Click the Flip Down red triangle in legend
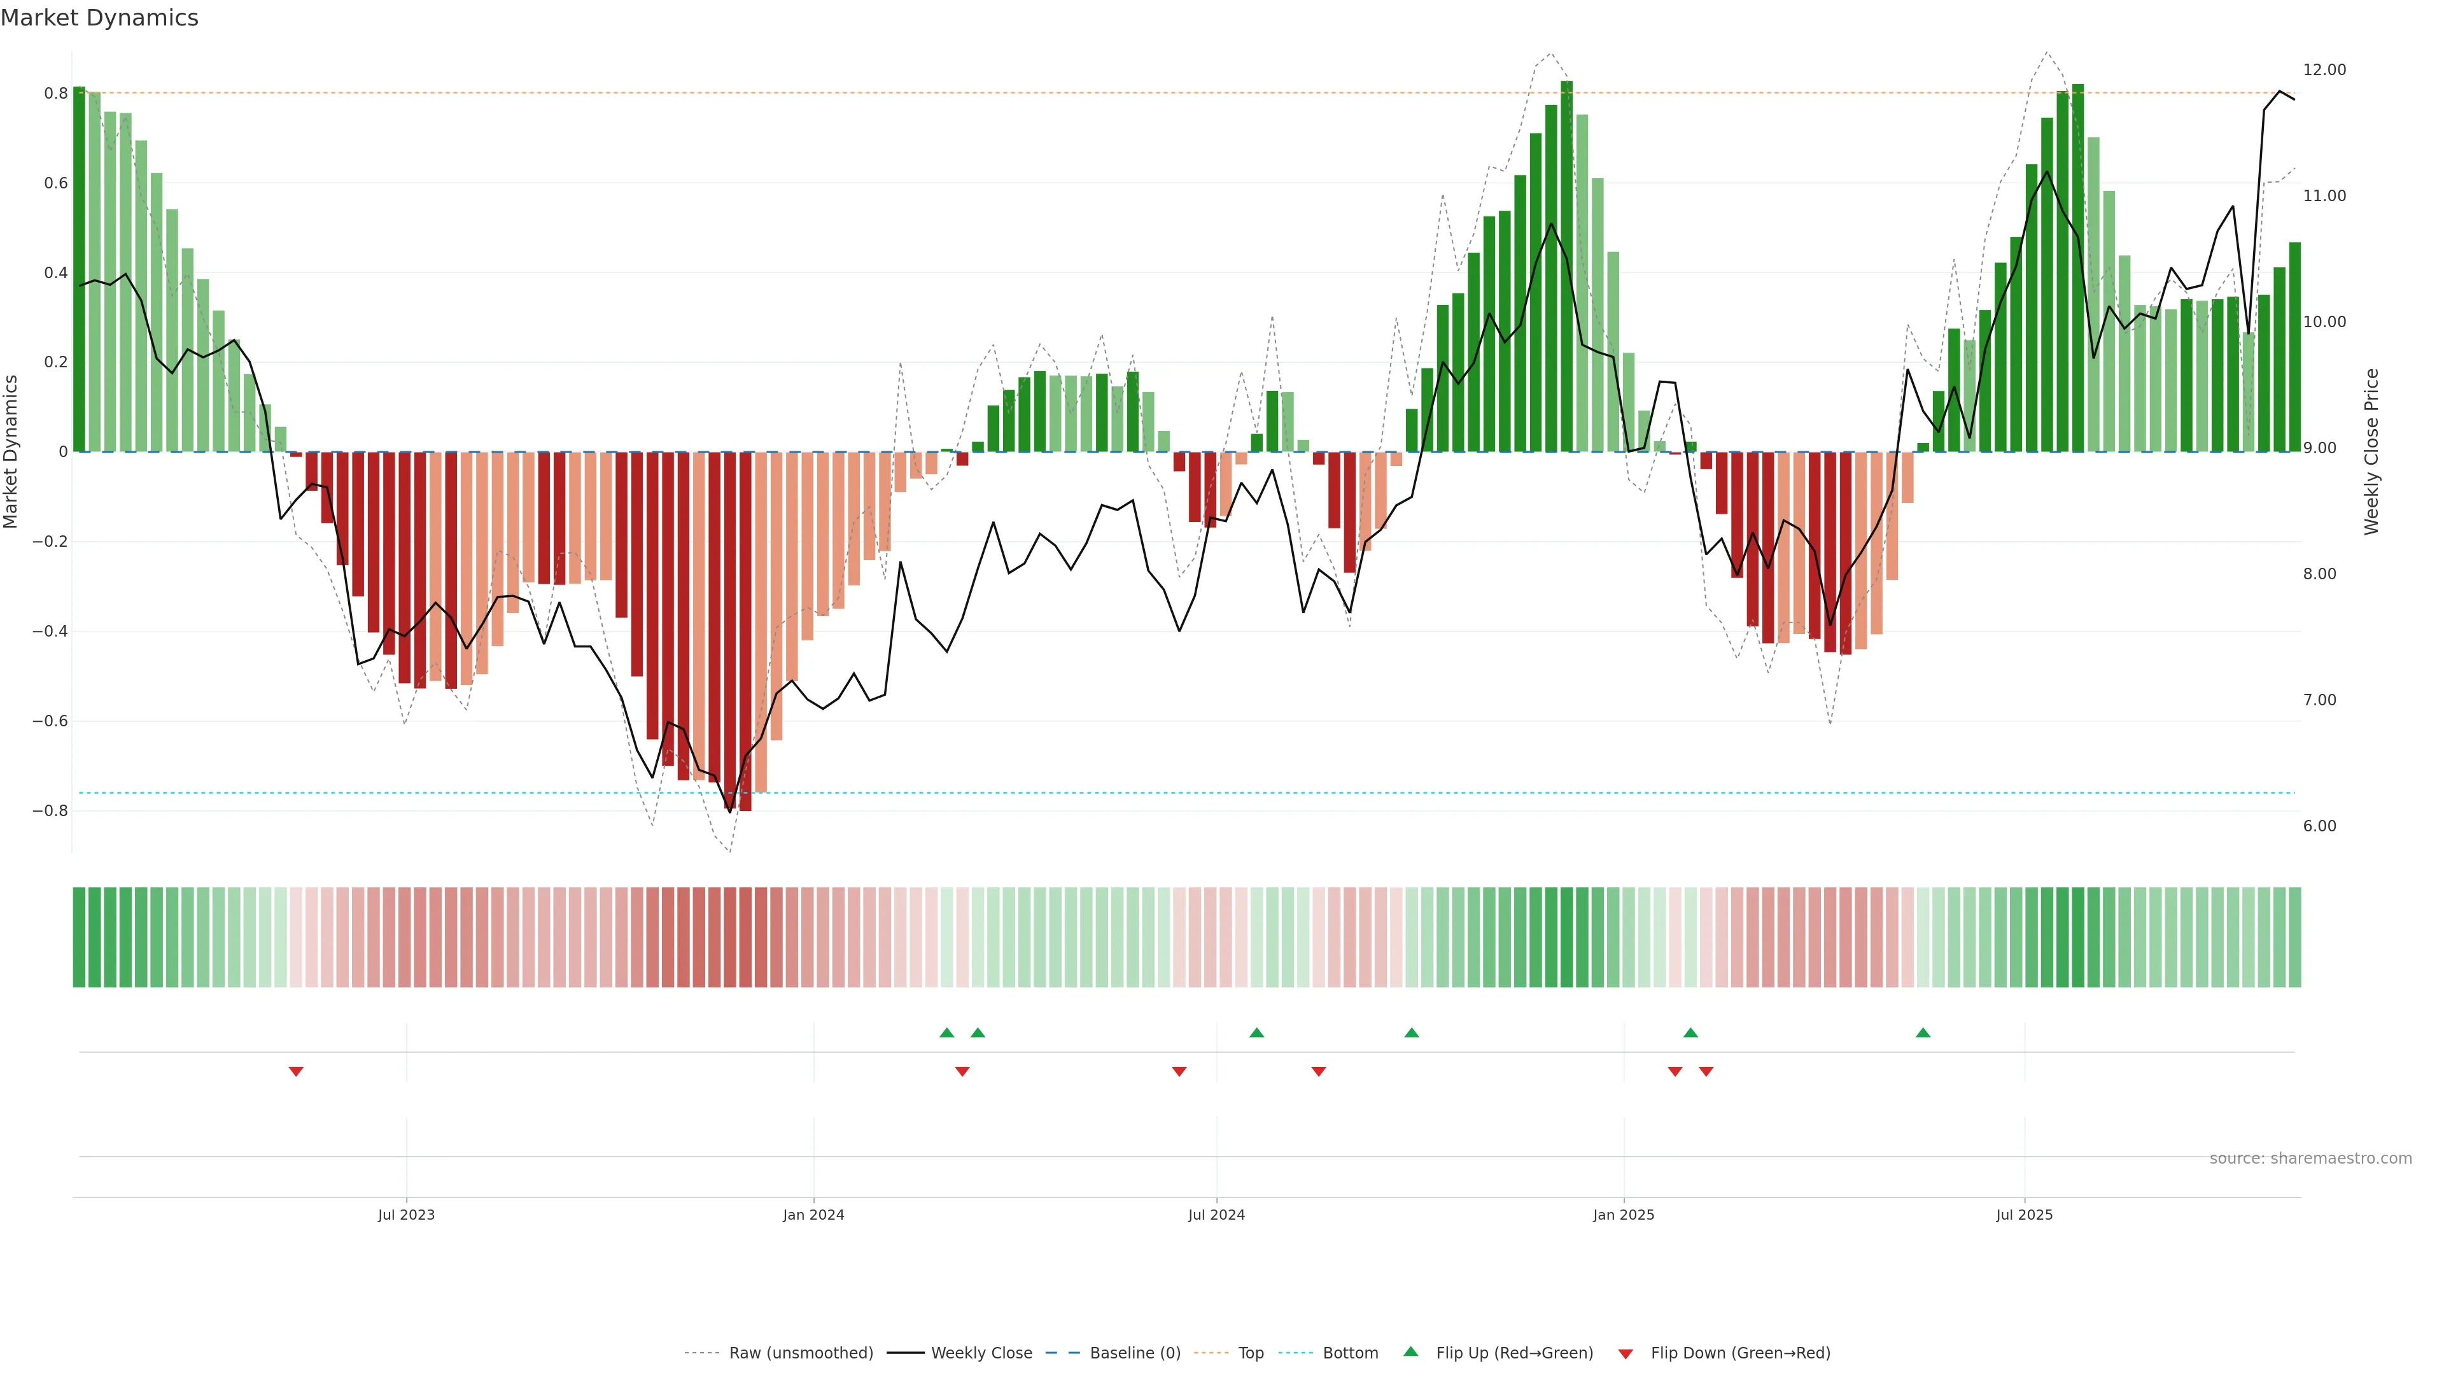The width and height of the screenshot is (2444, 1375). [x=1626, y=1353]
